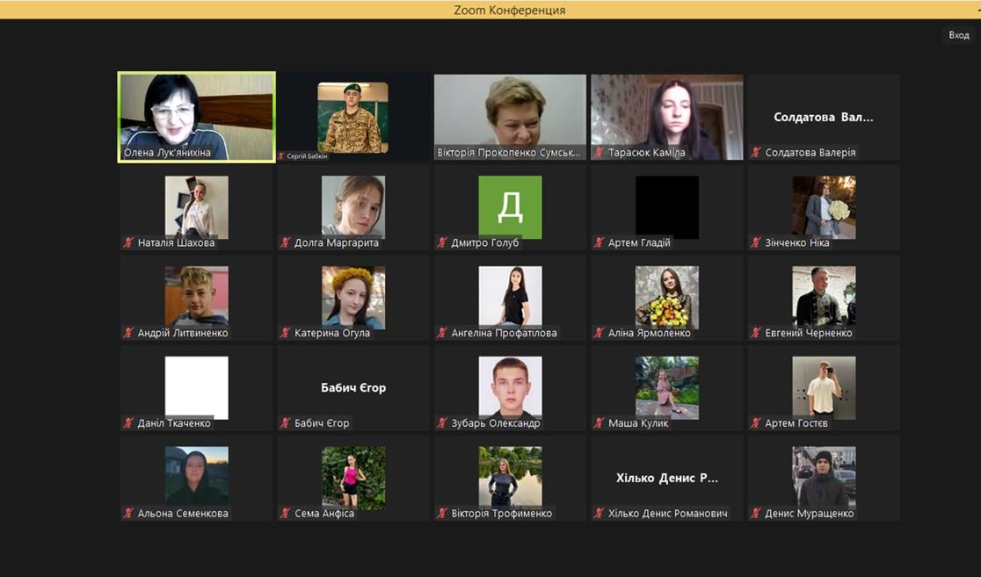Viewport: 981px width, 577px height.
Task: Click the Хілько Денис Романович participant tile
Action: tap(666, 478)
